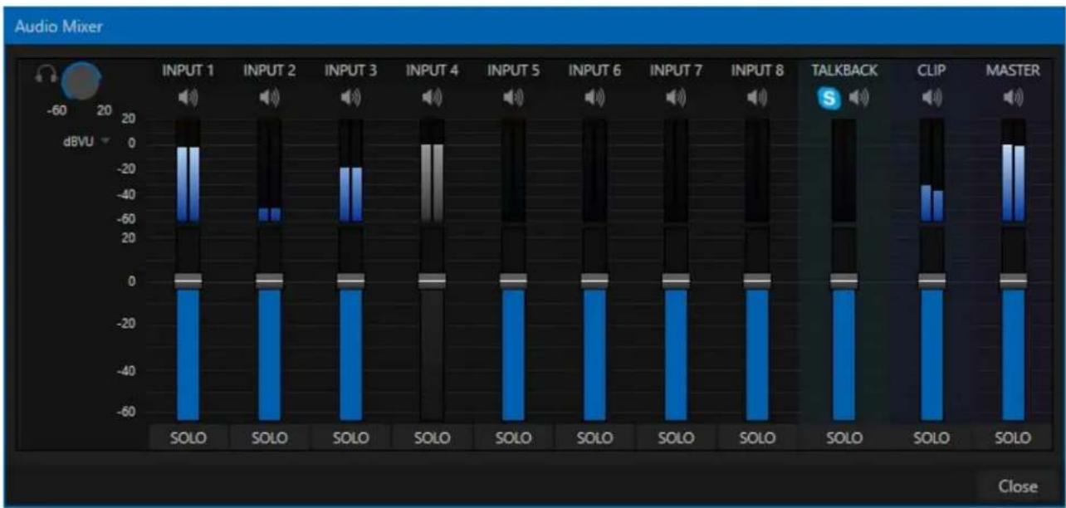This screenshot has height=508, width=1066.
Task: Mute INPUT 3 using its speaker icon
Action: point(350,98)
